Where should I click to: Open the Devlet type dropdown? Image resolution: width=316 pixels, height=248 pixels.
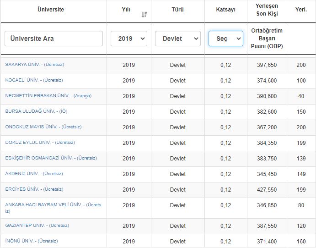[x=178, y=39]
